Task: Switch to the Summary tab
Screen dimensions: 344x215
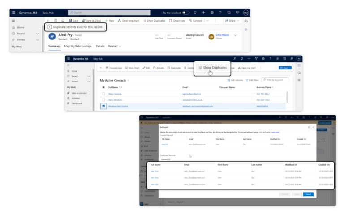Action: [54, 46]
